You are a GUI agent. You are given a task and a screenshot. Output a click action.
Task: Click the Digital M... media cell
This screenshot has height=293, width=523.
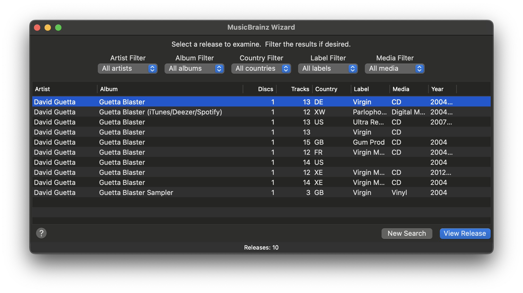408,112
